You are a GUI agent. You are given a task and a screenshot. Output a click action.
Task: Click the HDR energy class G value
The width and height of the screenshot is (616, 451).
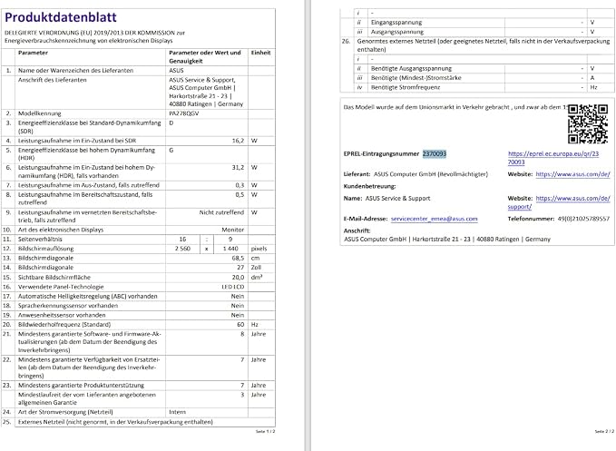click(x=171, y=150)
